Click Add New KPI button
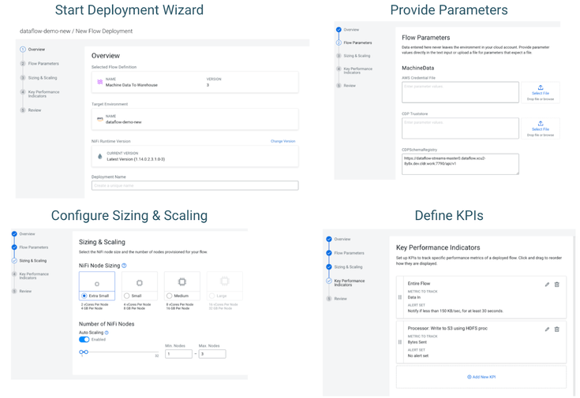 coord(481,377)
